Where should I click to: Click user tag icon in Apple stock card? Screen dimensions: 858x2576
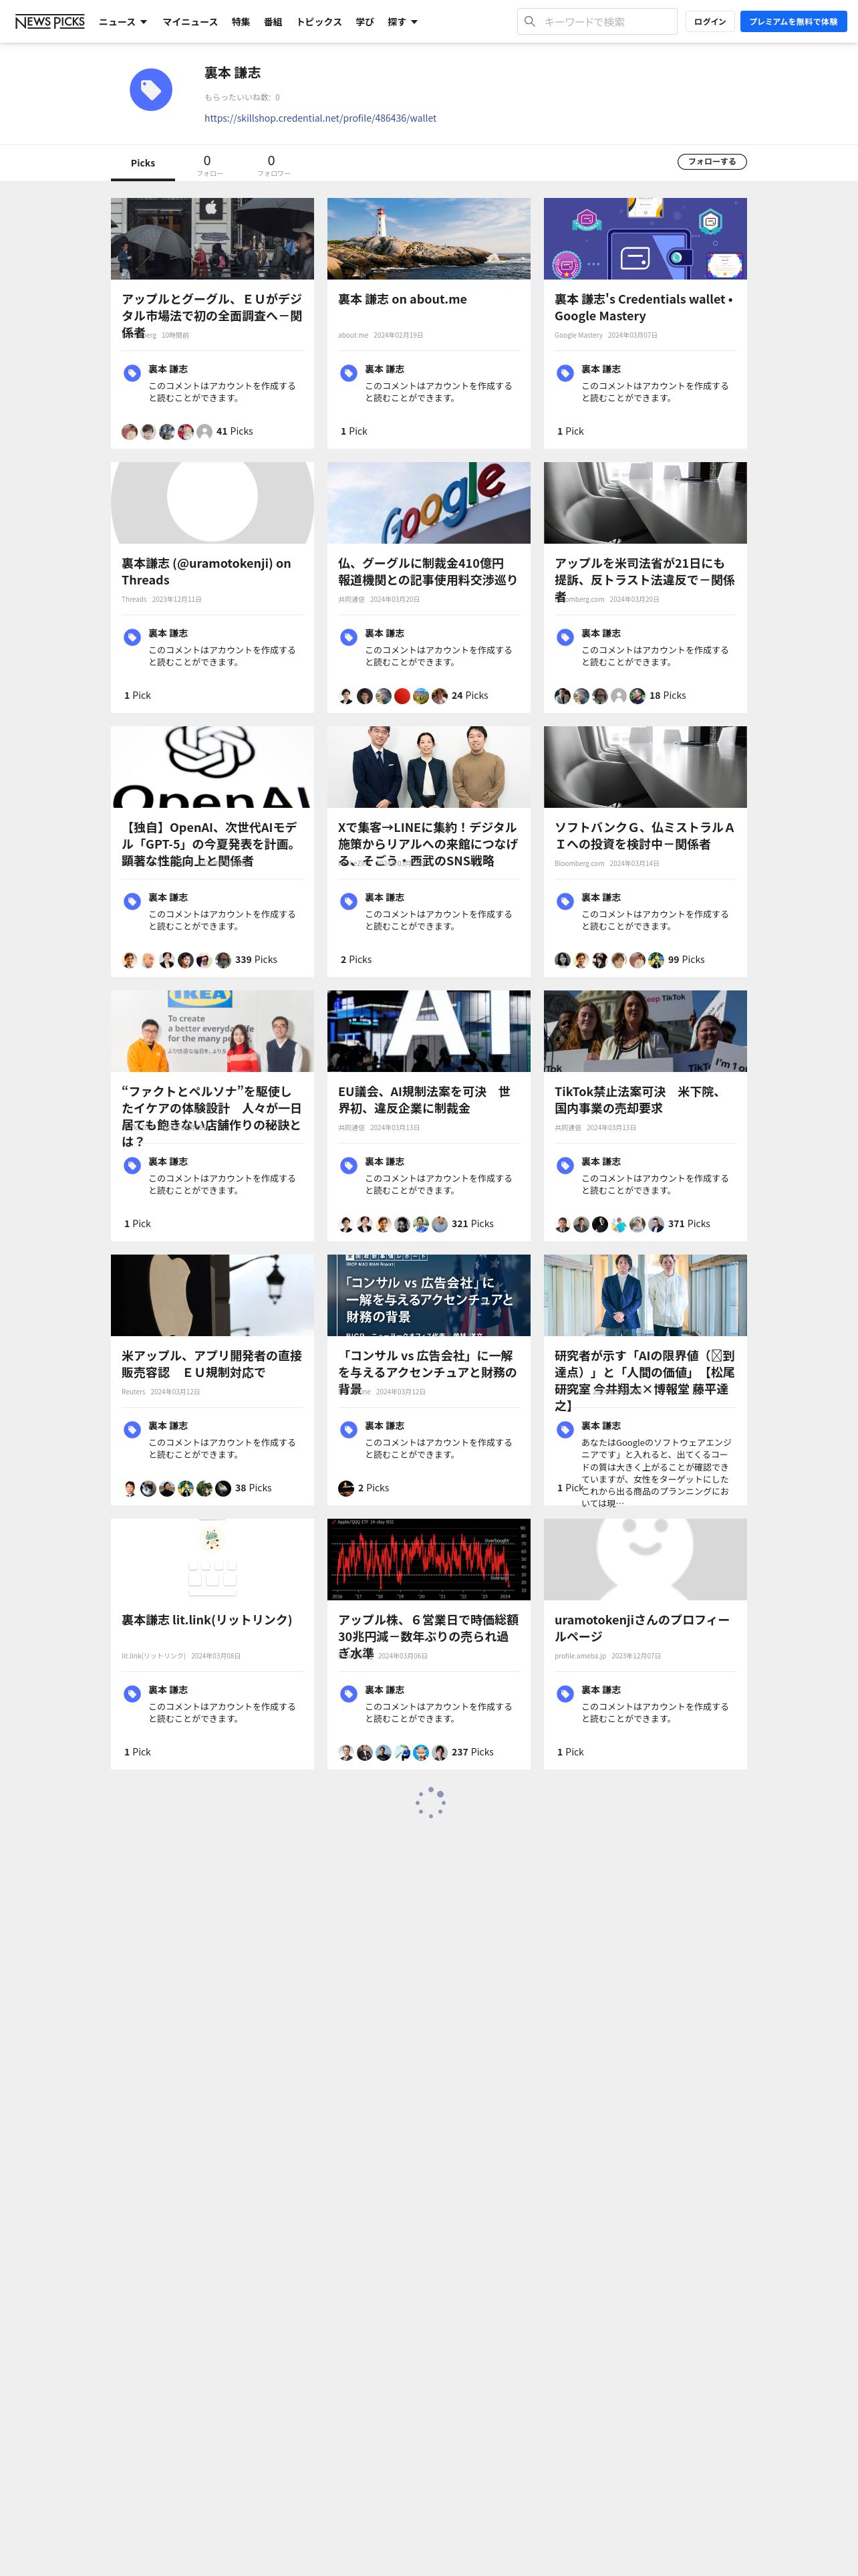pyautogui.click(x=349, y=1693)
